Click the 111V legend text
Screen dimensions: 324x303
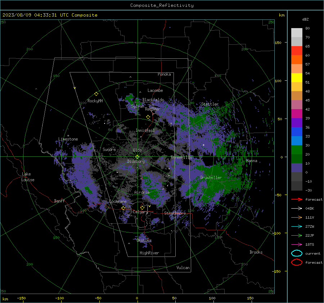coord(310,217)
